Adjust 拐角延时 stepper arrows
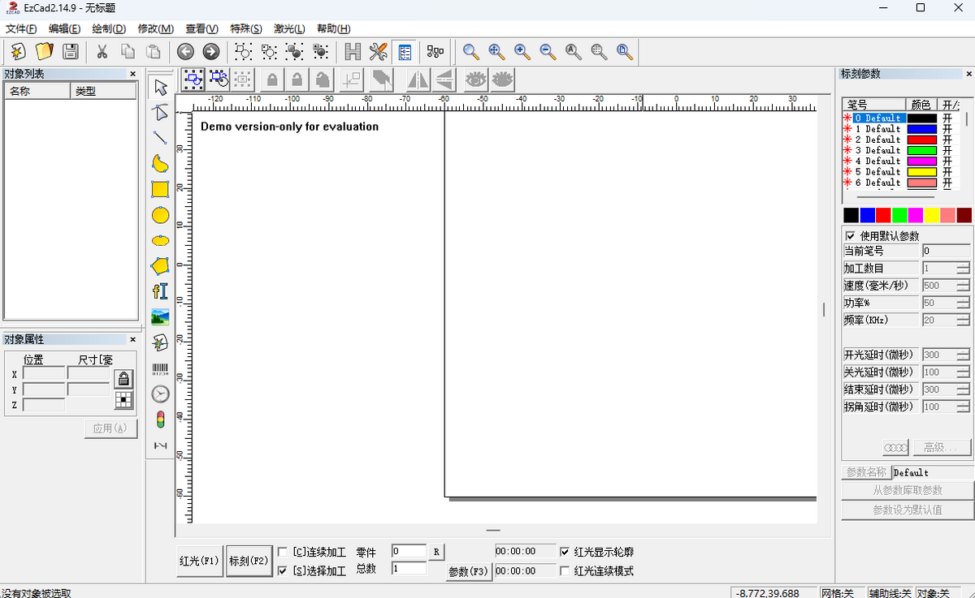 coord(964,407)
